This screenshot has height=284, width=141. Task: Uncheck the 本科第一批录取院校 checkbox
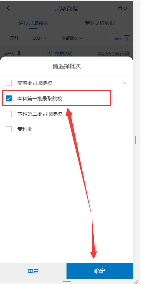(9, 98)
